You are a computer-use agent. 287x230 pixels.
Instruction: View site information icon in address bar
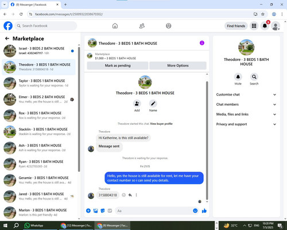tap(30, 14)
